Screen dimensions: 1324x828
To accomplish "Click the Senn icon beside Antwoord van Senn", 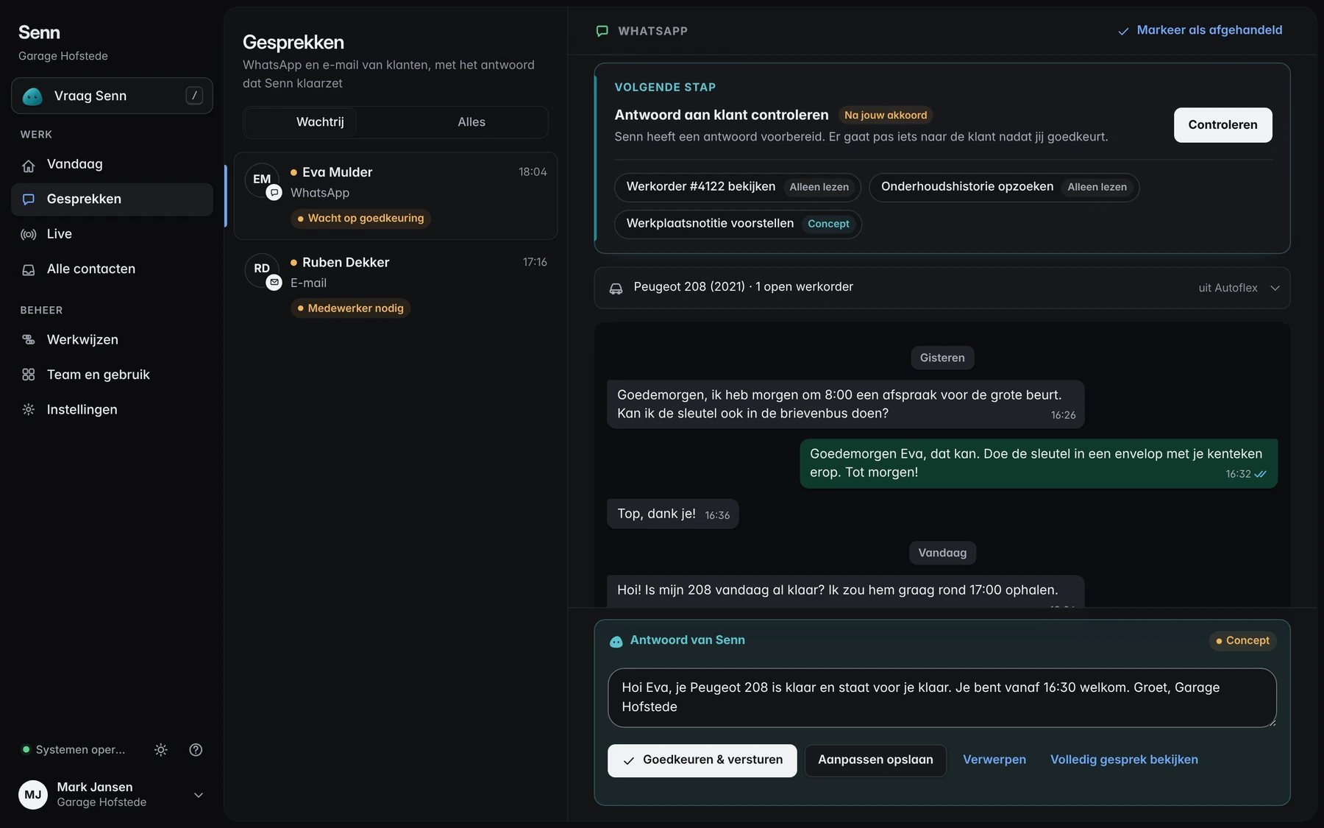I will click(616, 641).
